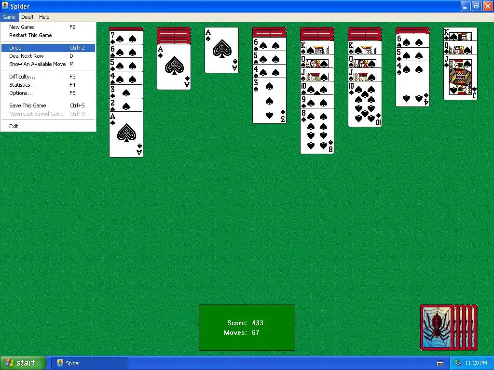Open Statistics... from the menu
Viewport: 494px width, 370px height.
(48, 85)
